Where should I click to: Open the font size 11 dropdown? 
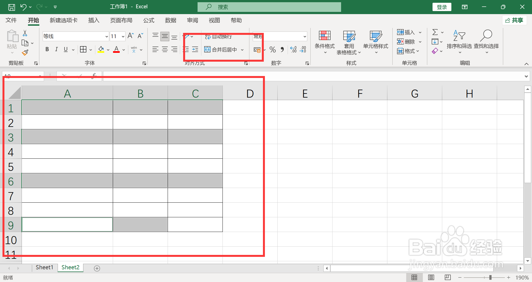pyautogui.click(x=123, y=36)
